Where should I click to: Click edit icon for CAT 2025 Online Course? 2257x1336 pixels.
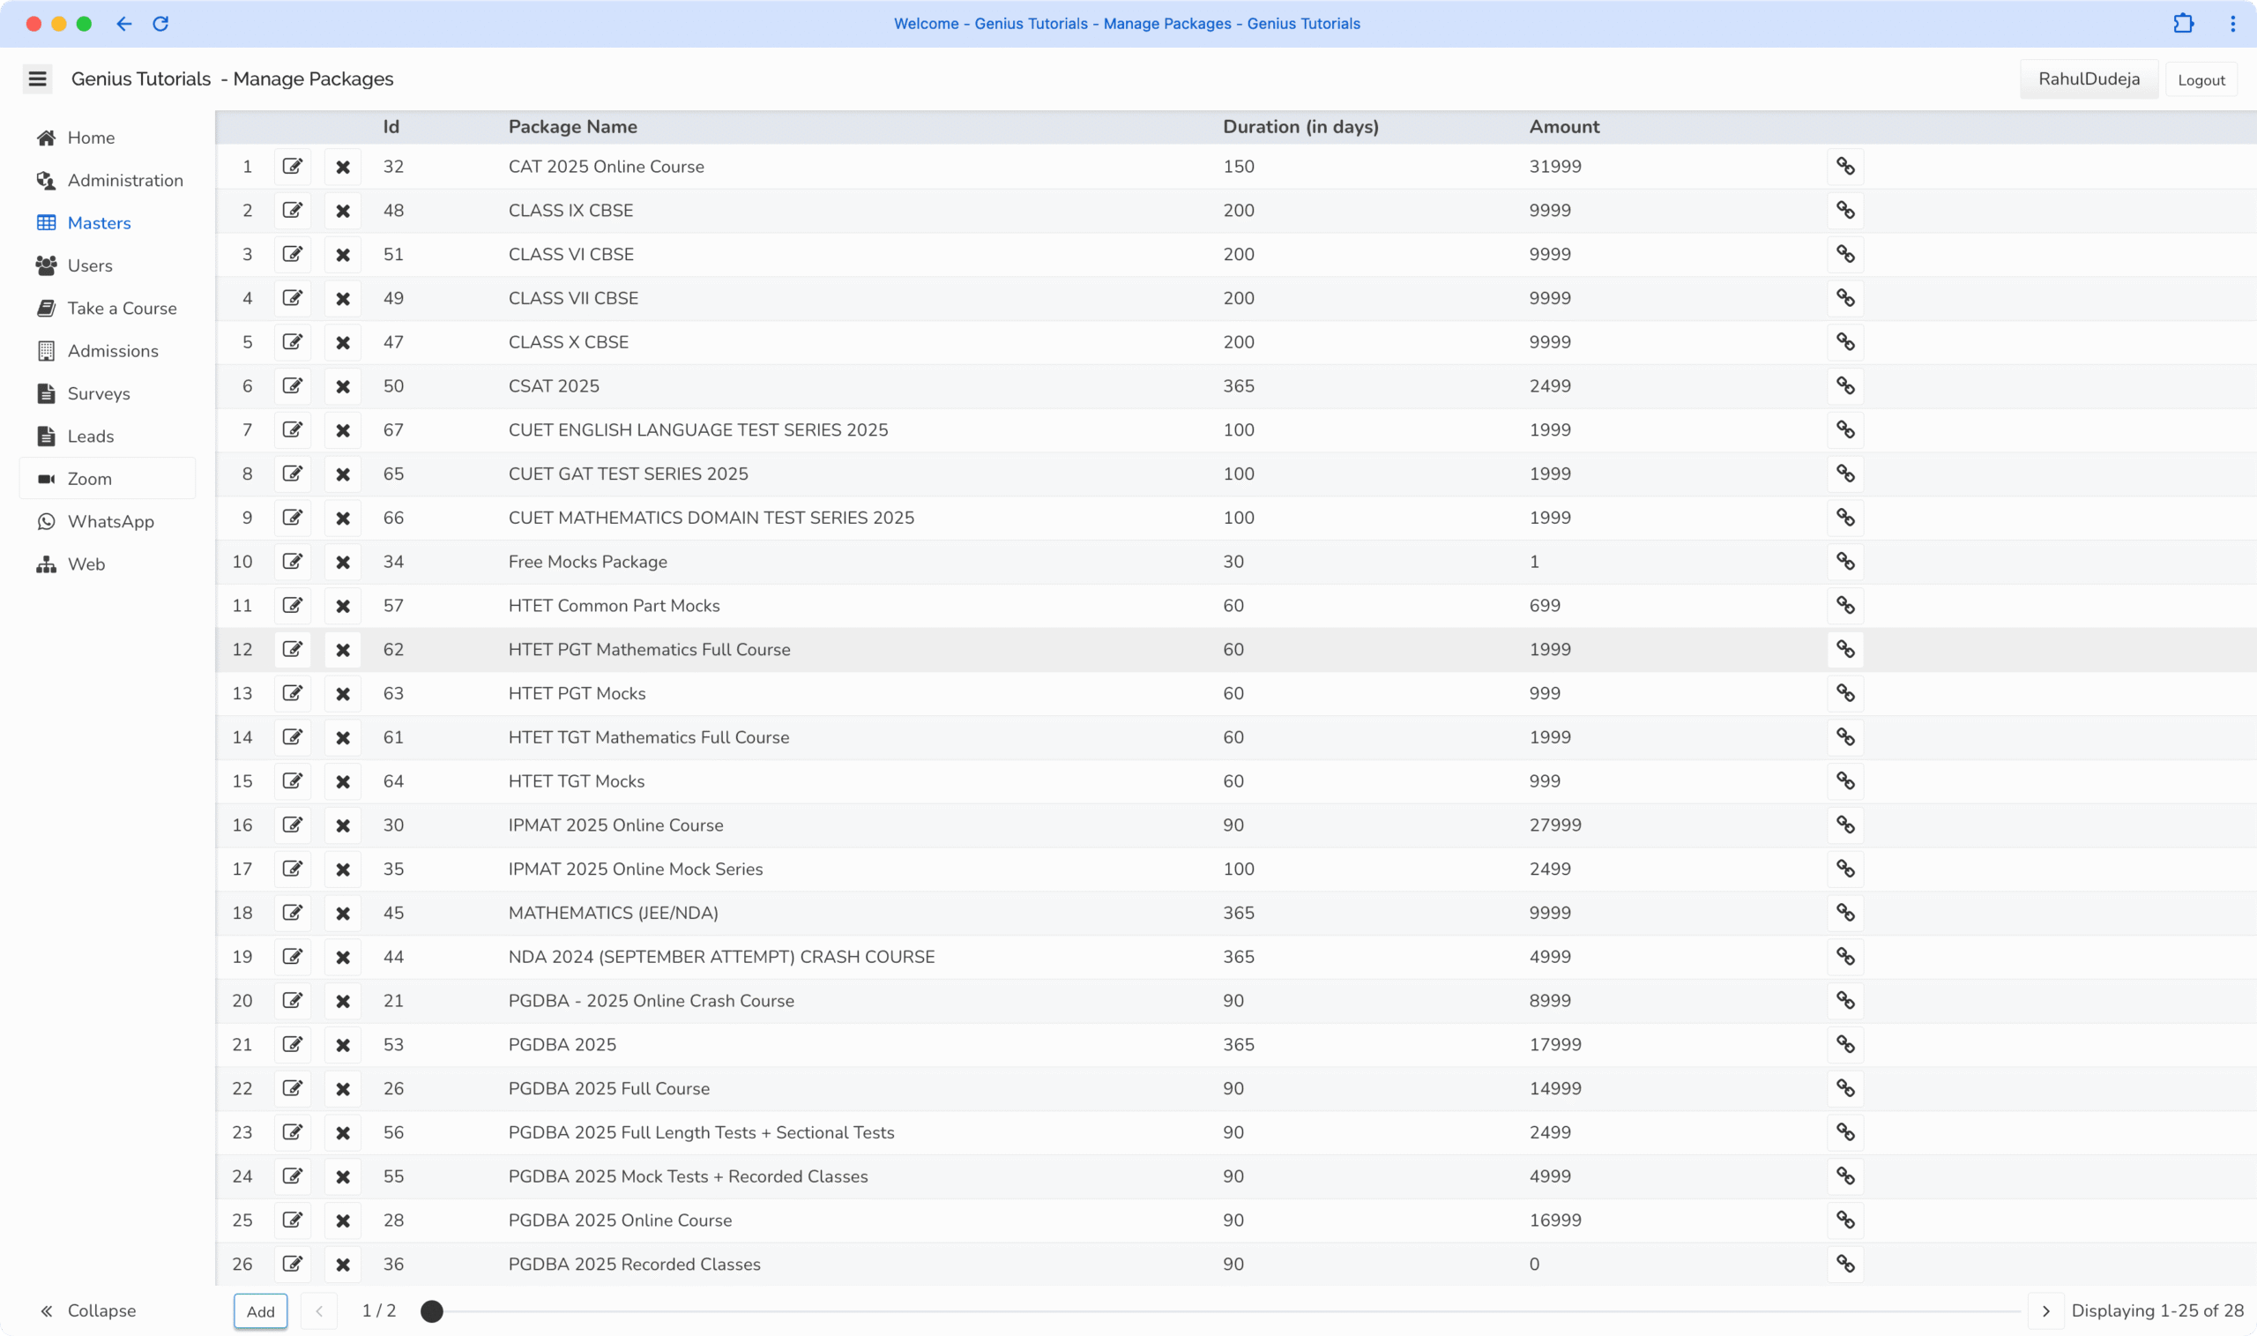pos(293,167)
